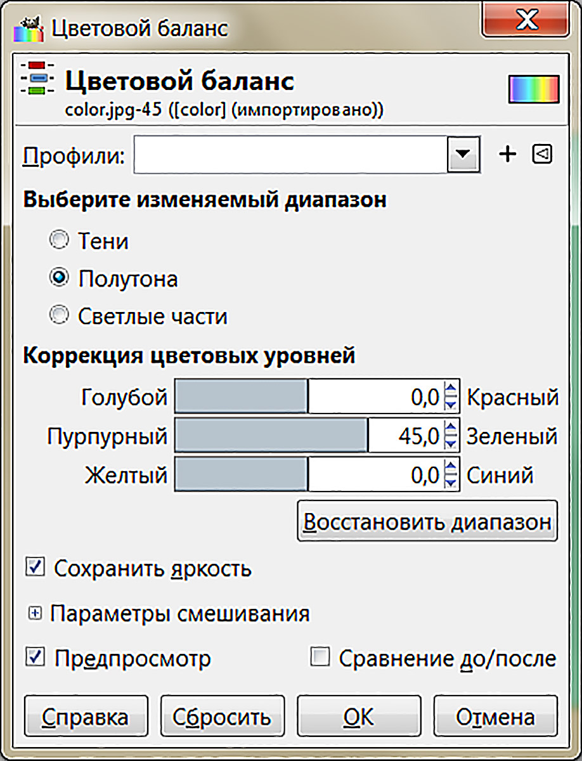Toggle the Сохранить яркость checkbox
Screen dimensions: 582x761
(x=34, y=567)
